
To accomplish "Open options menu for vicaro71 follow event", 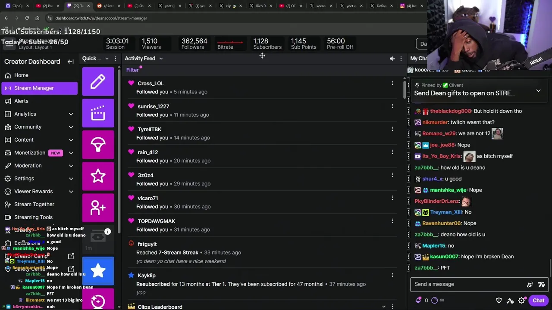I will tap(392, 198).
